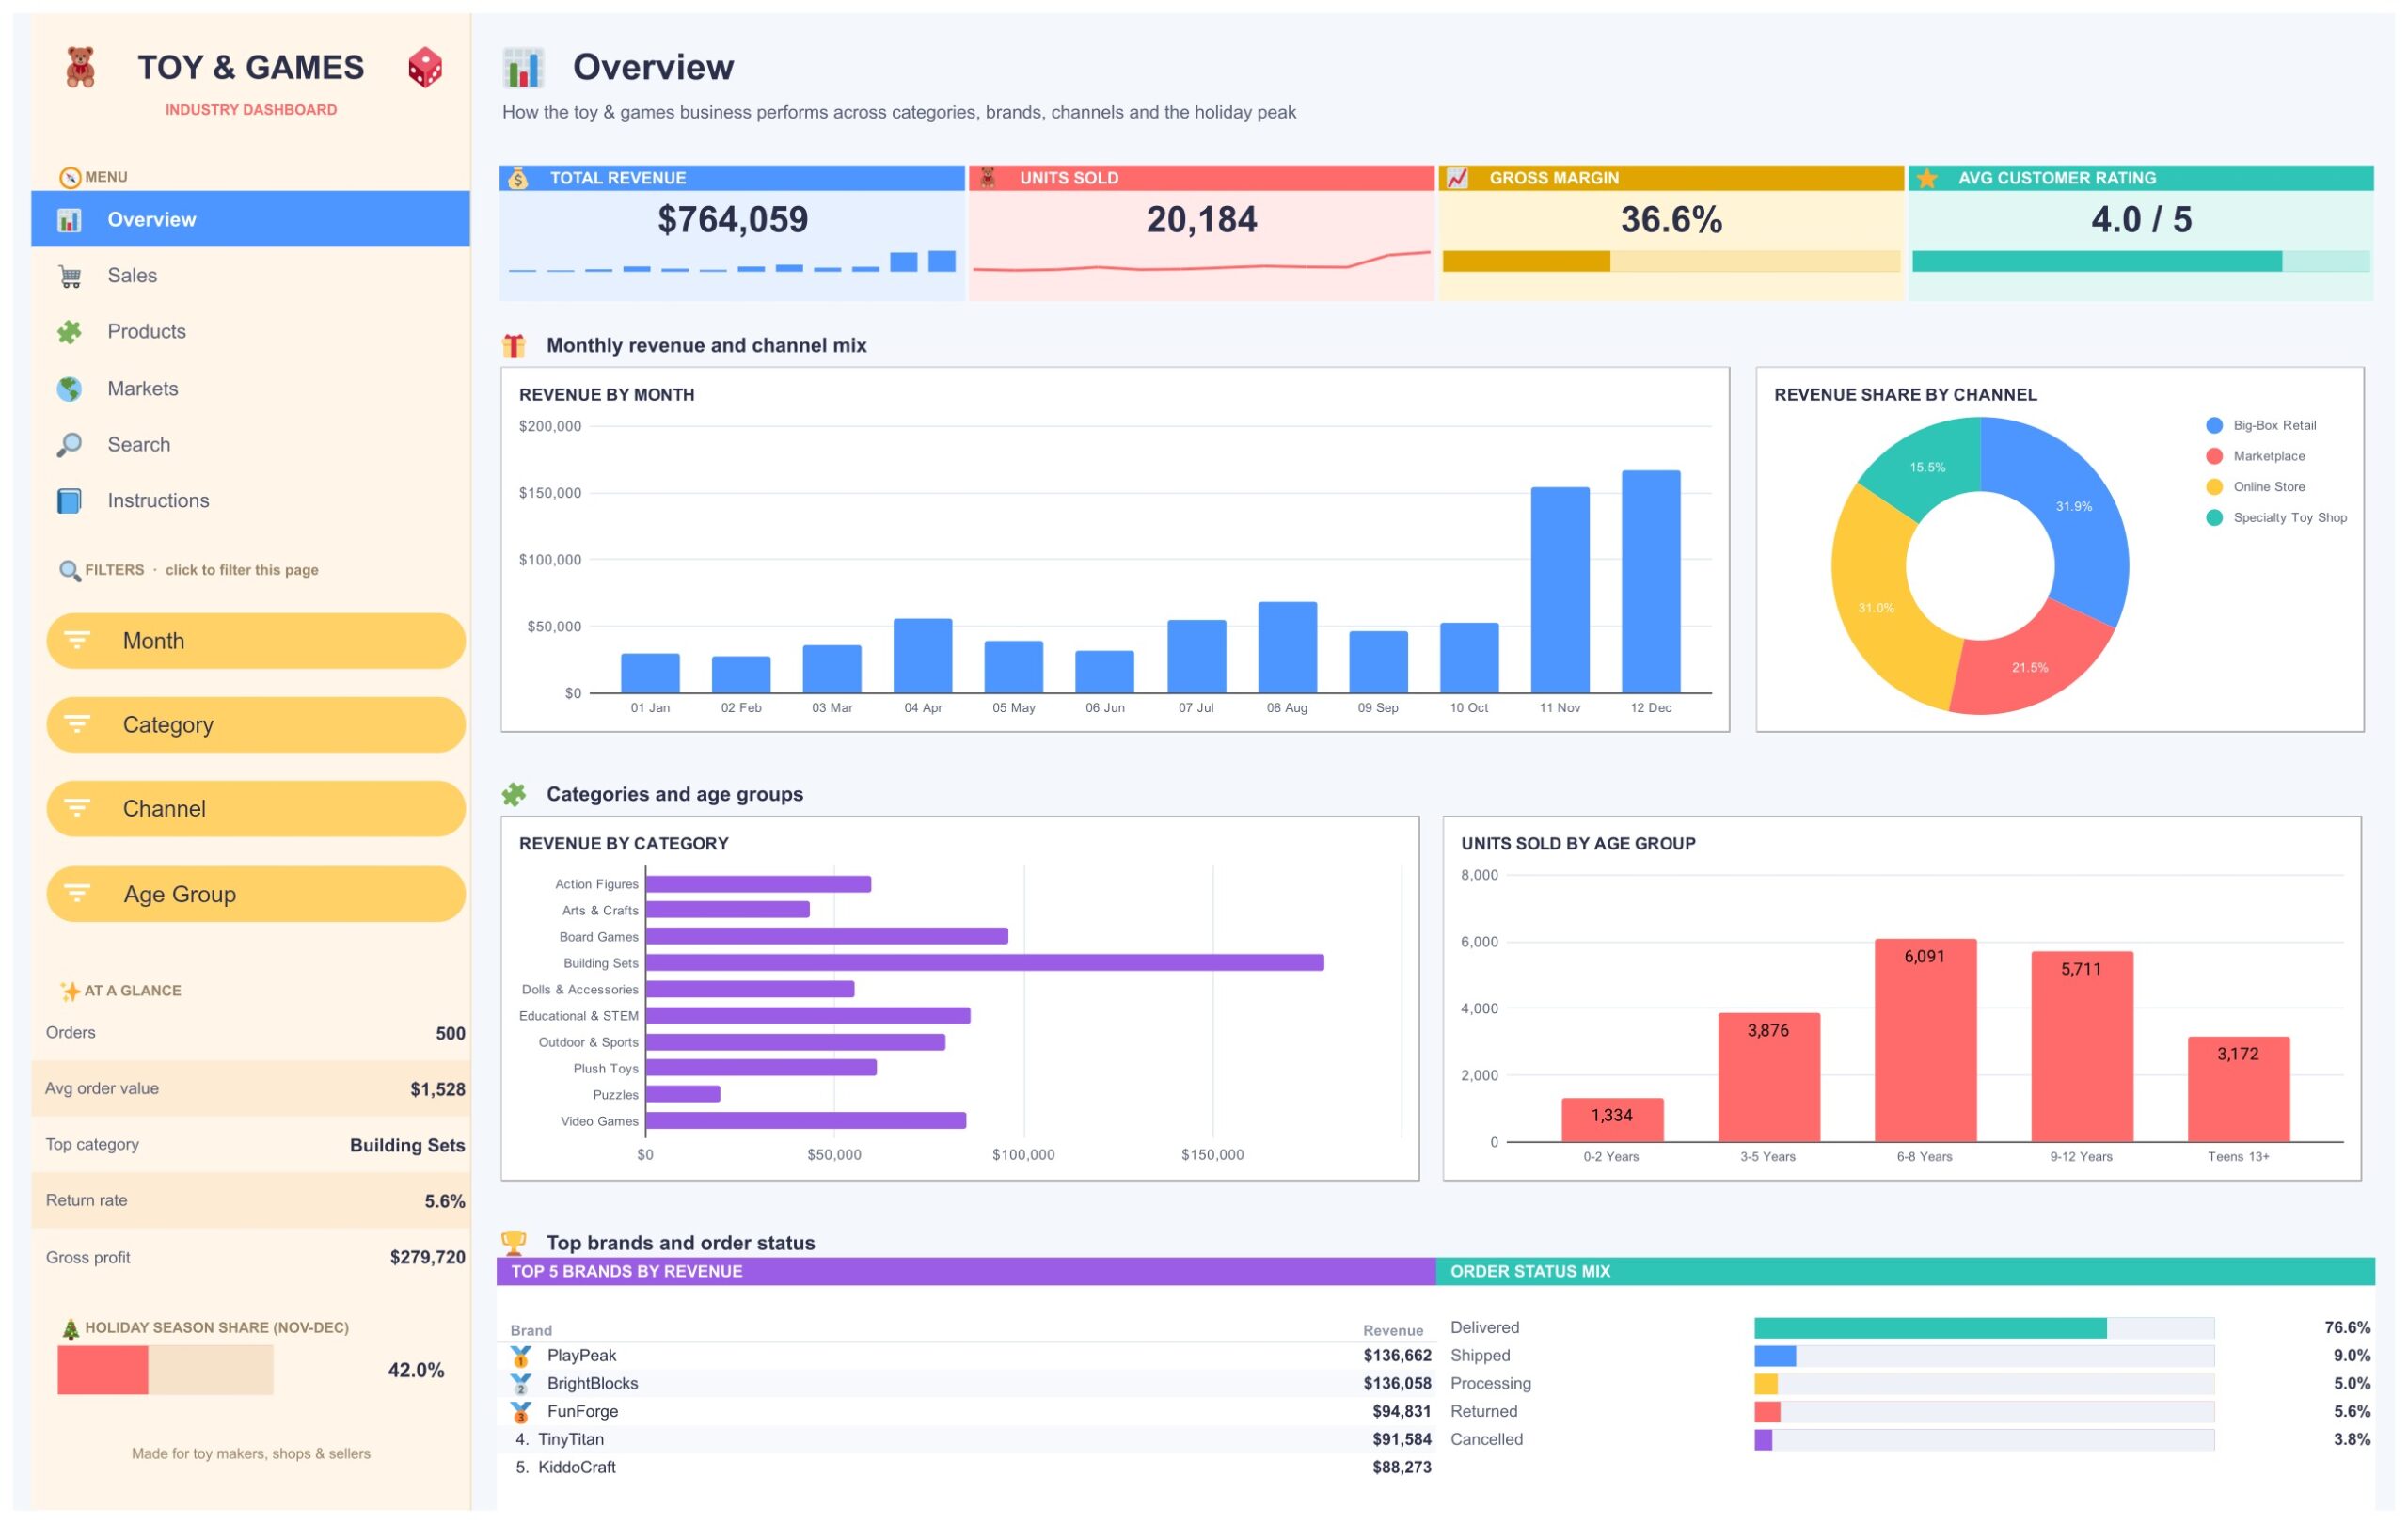Toggle Marketplace legend entry
Viewport: 2408px width, 1524px height.
pyautogui.click(x=2256, y=456)
